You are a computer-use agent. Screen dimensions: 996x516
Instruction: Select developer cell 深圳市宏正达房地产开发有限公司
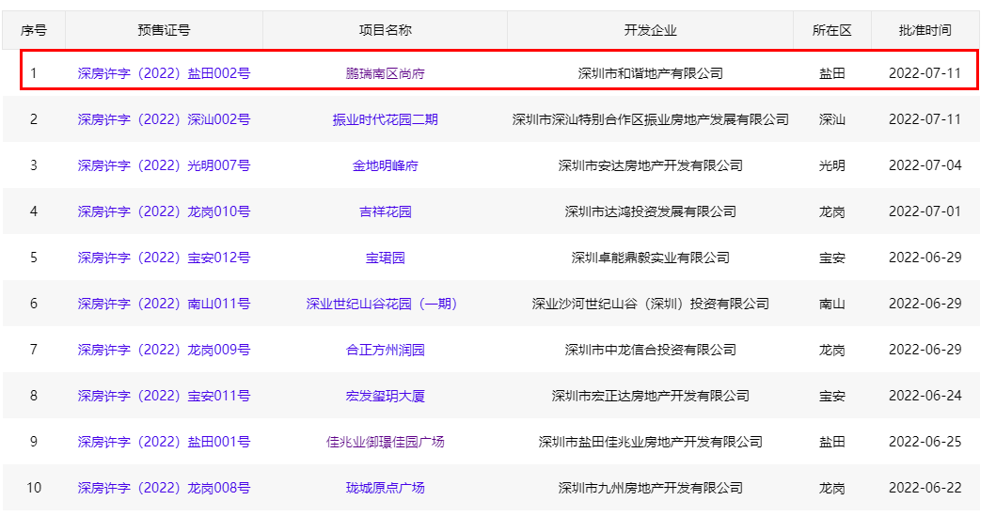tap(651, 396)
